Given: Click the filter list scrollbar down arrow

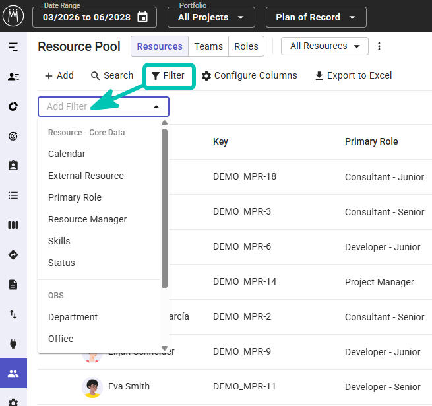Looking at the screenshot, I should coord(165,348).
